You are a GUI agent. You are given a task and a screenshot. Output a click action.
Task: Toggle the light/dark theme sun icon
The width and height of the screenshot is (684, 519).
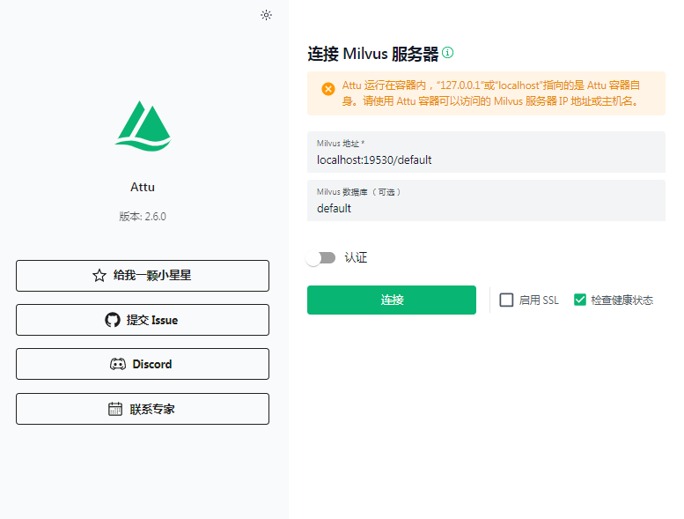tap(266, 15)
